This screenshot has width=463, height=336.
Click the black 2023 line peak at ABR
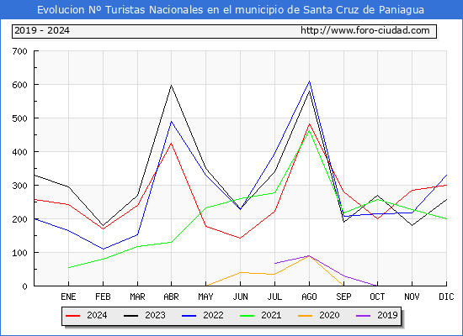(171, 86)
